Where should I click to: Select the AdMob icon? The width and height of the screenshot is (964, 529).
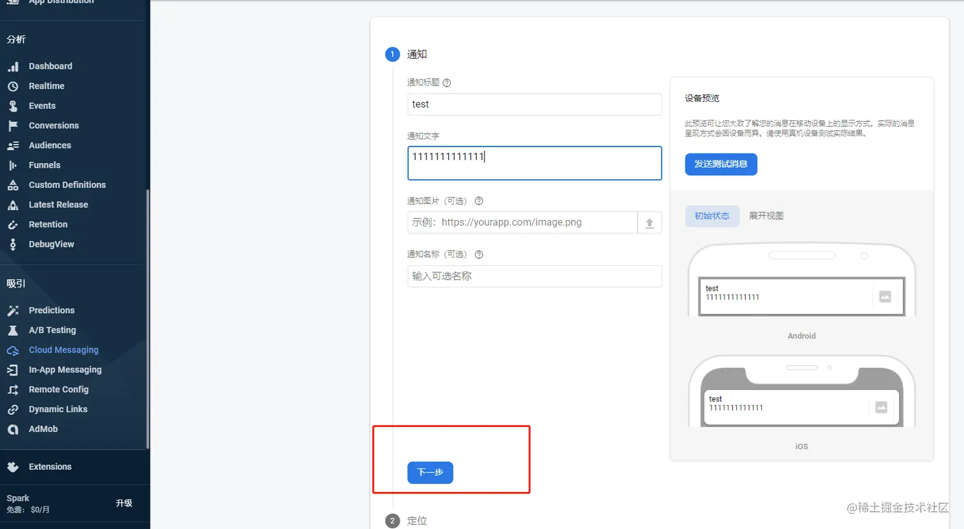click(x=14, y=429)
